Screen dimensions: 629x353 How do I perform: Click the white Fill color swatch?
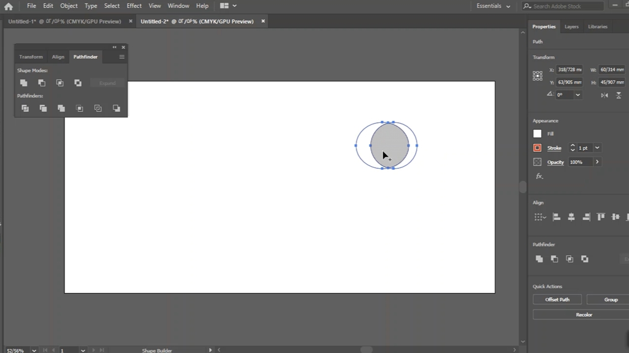(x=537, y=133)
